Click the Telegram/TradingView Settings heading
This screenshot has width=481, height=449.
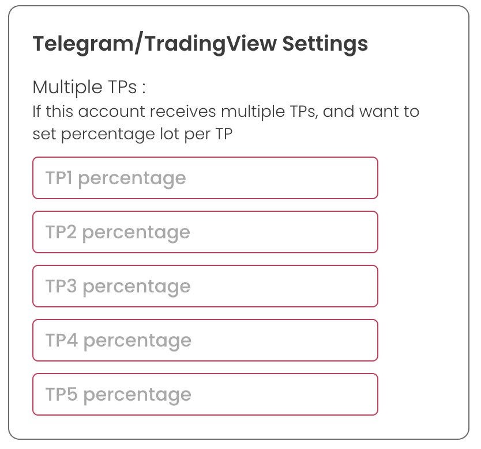click(200, 44)
